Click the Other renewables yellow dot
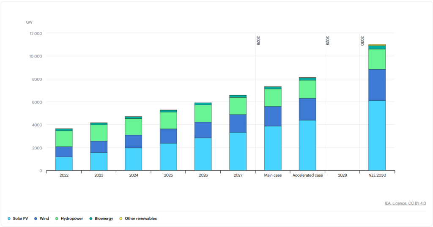The height and width of the screenshot is (227, 433). click(x=121, y=219)
